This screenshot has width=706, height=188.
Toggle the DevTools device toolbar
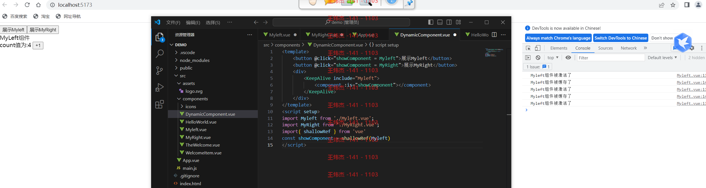tap(538, 48)
